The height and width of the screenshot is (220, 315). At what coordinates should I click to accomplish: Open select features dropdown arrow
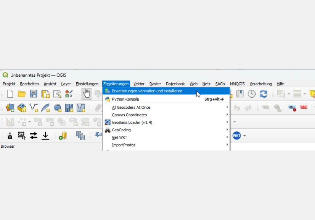pyautogui.click(x=289, y=94)
